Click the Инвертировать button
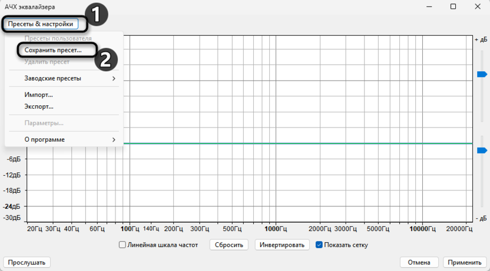490x271 pixels. tap(282, 245)
